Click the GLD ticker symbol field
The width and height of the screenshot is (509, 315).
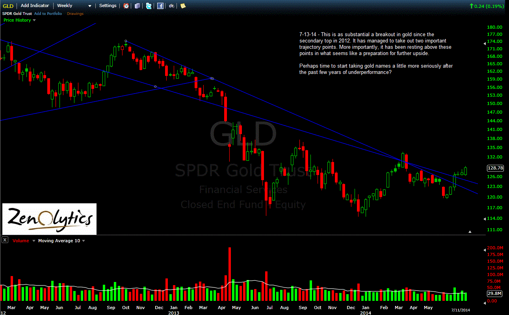click(x=8, y=6)
